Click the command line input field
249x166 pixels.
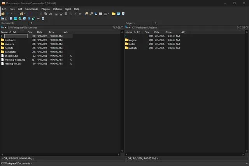pos(138,163)
